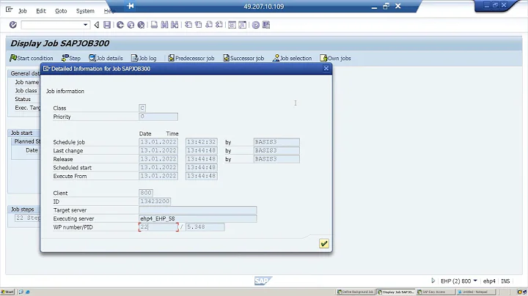Click the SAP window menu icon
This screenshot has height=296, width=528.
pyautogui.click(x=9, y=10)
